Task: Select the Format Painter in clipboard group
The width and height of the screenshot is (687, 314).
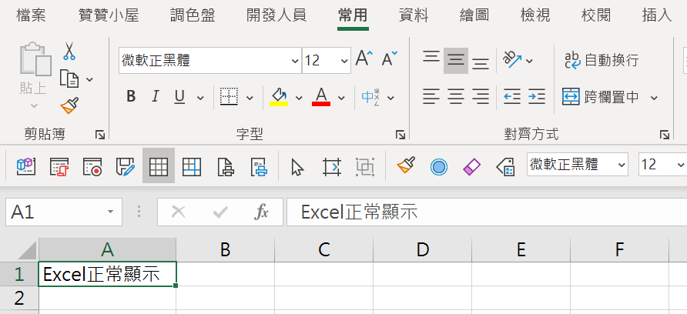Action: click(69, 105)
